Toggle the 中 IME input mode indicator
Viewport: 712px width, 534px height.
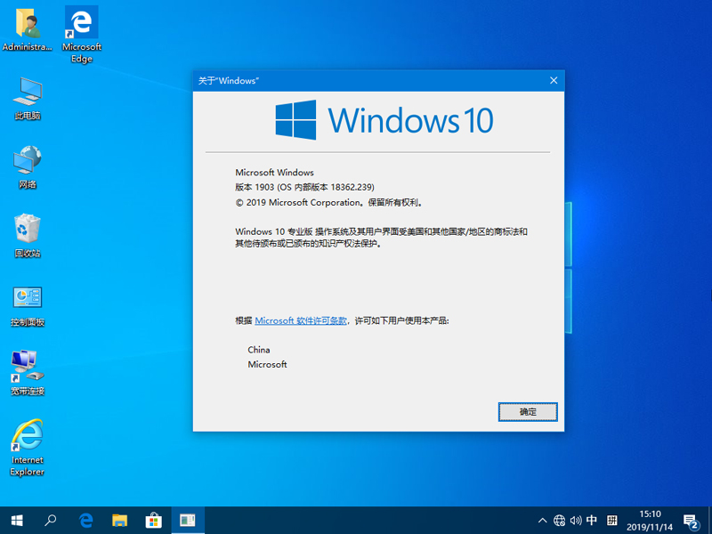593,520
